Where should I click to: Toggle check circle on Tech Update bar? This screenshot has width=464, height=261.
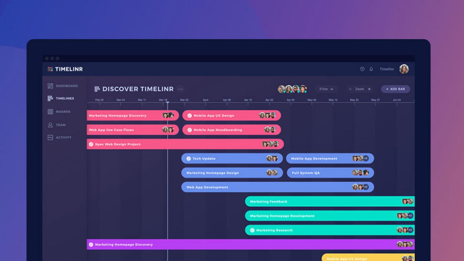pos(188,159)
